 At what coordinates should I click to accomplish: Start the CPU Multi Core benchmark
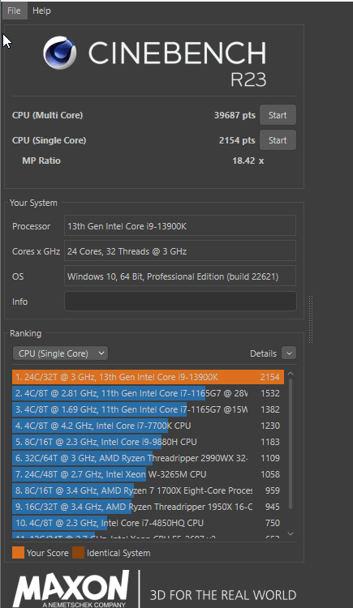[x=278, y=115]
